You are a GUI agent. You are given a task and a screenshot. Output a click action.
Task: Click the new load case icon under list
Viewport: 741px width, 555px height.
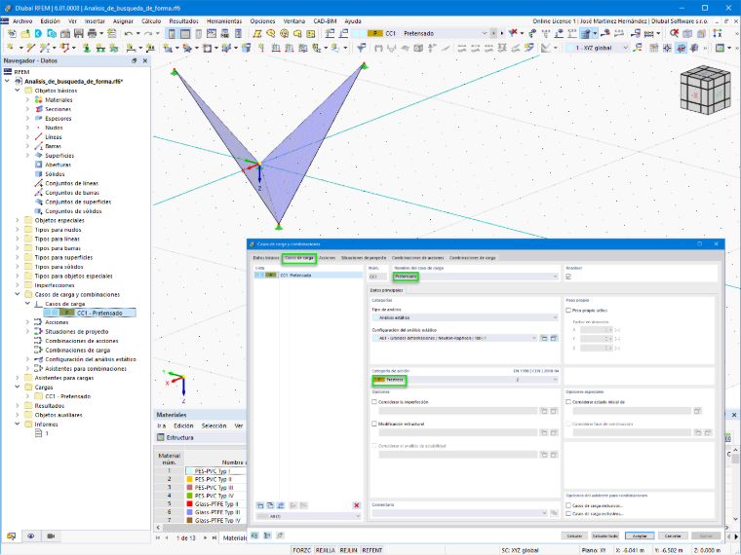(260, 505)
